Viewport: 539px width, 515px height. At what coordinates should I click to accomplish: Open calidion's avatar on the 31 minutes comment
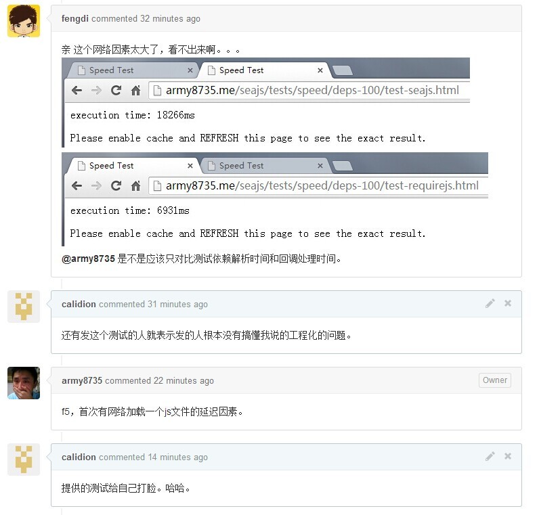(24, 307)
